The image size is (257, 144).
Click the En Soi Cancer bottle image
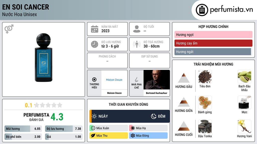pos(44,58)
